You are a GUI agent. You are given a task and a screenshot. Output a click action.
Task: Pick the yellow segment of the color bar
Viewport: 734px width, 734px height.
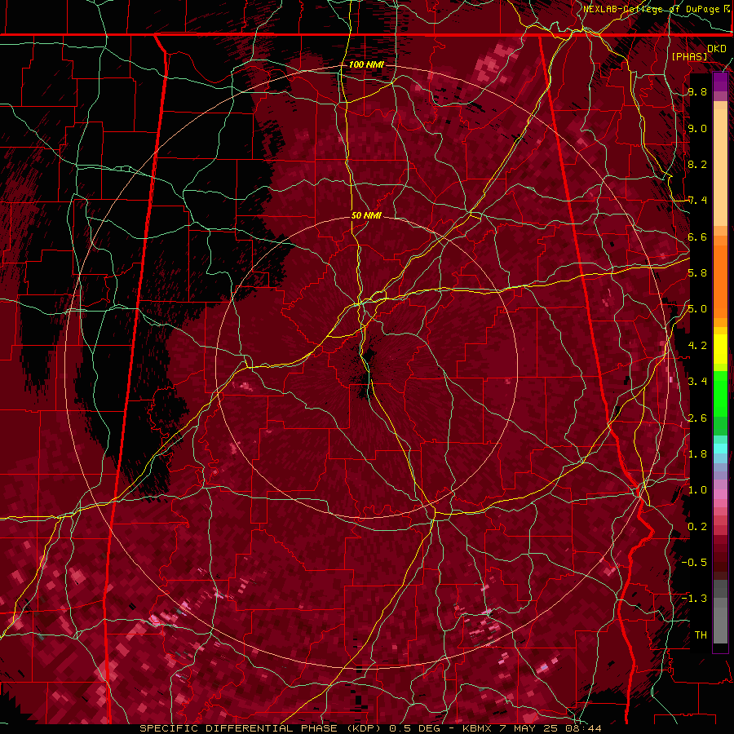click(720, 349)
